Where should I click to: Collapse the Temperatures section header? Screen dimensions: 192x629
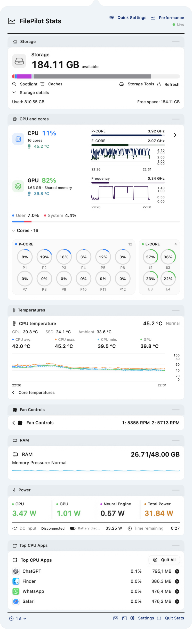[176, 310]
